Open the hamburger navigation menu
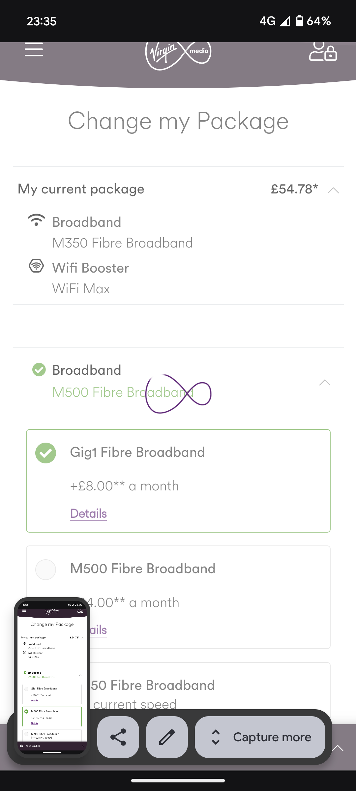The height and width of the screenshot is (791, 356). [34, 50]
